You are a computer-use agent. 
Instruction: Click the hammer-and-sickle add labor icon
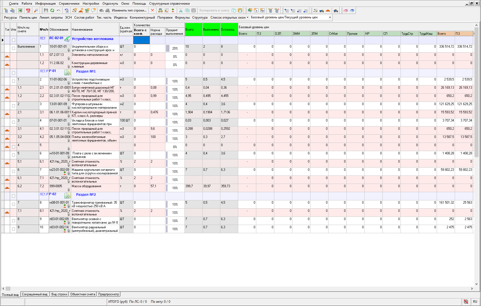click(x=74, y=10)
